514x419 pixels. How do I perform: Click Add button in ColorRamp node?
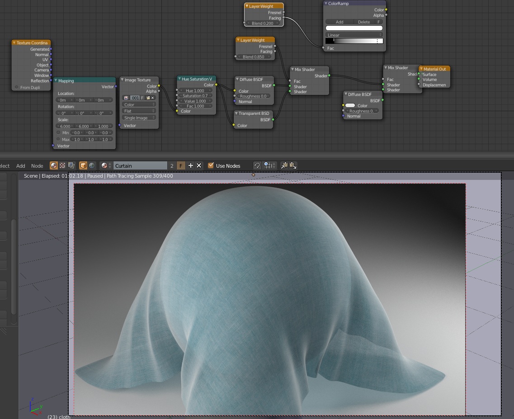click(340, 22)
